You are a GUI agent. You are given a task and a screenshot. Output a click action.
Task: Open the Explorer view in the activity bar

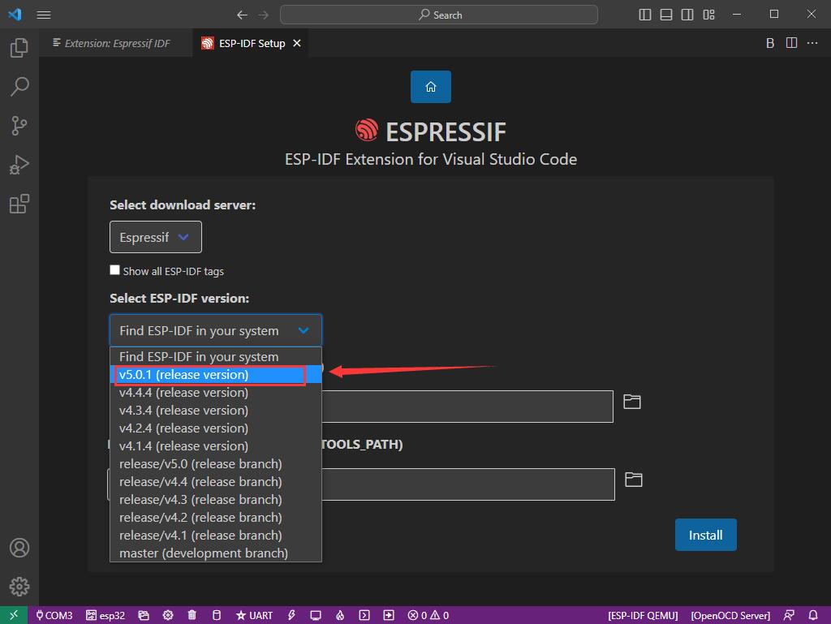tap(19, 49)
